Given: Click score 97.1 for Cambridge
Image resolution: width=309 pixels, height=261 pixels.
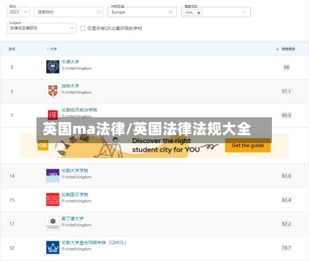Looking at the screenshot, I should click(286, 91).
